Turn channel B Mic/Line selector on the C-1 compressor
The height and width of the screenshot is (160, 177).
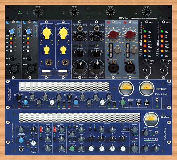(x=69, y=97)
